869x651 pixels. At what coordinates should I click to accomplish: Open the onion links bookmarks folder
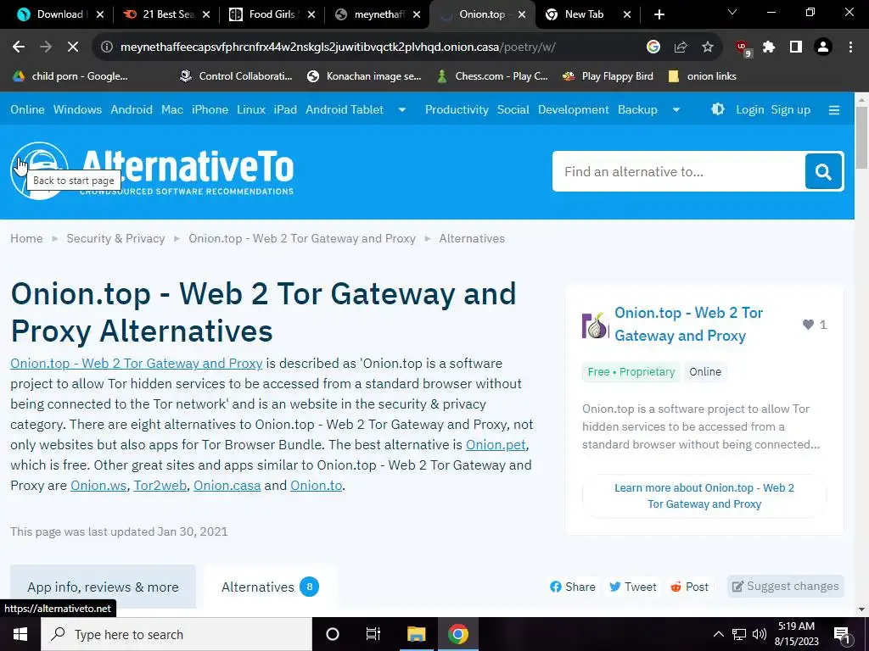(x=702, y=76)
